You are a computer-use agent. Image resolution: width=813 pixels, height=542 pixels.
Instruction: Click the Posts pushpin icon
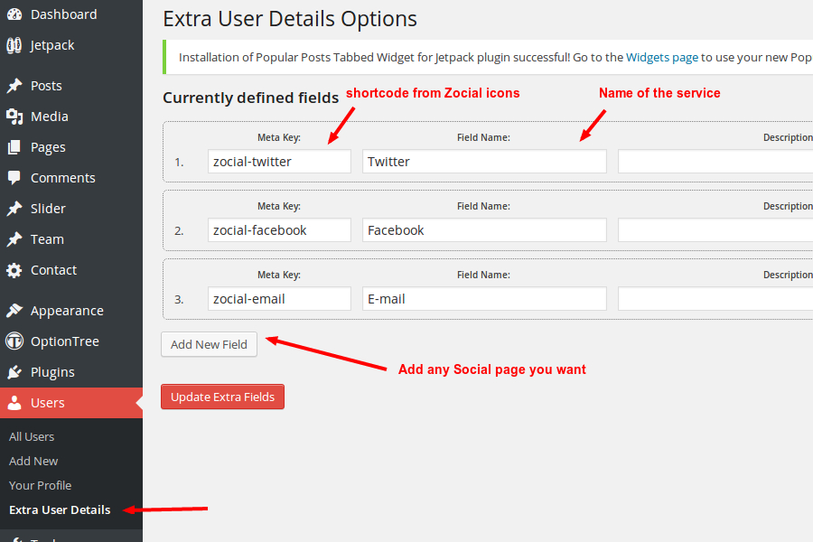point(14,86)
